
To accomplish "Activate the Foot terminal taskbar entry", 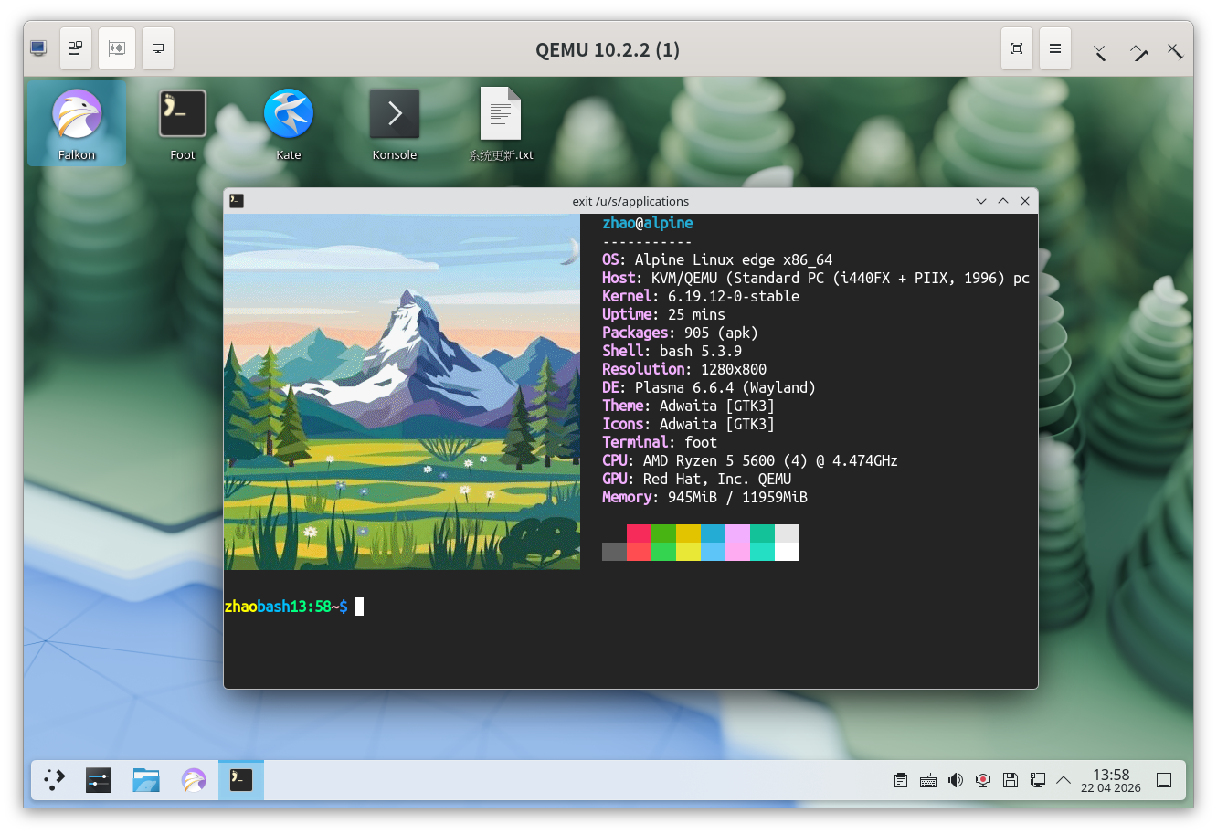I will [241, 780].
